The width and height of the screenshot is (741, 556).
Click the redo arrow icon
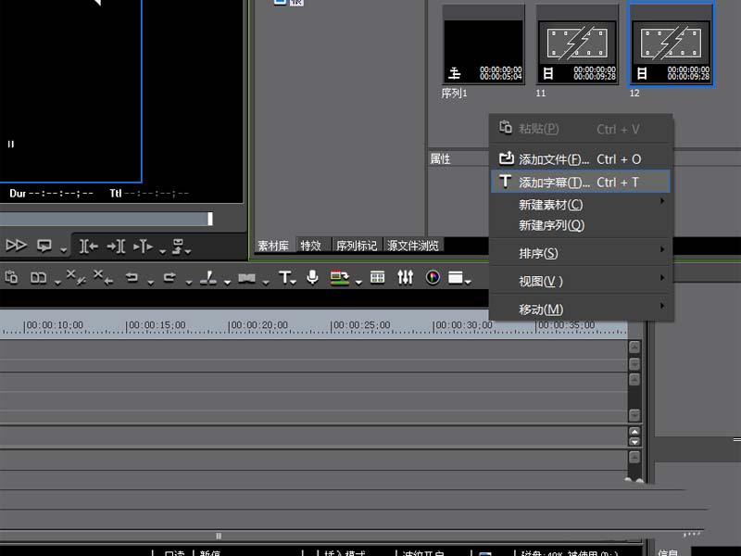click(x=170, y=277)
